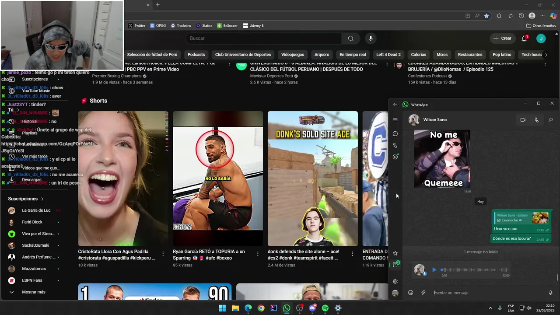Click the WhatsApp chat scrollbar
560x315 pixels.
pos(557,277)
